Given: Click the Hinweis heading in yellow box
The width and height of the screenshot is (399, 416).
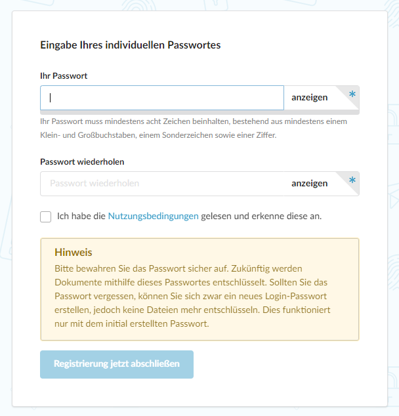Looking at the screenshot, I should [73, 253].
